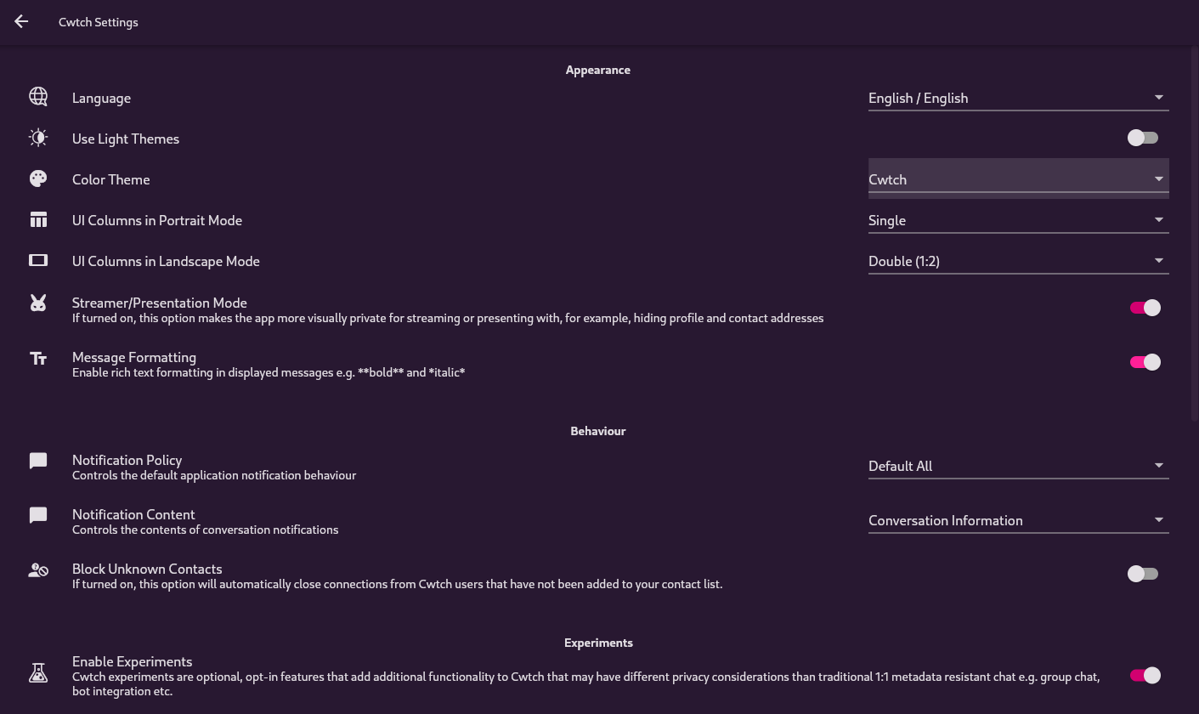The image size is (1199, 714).
Task: Click the Landscape Mode rectangle icon
Action: (38, 260)
